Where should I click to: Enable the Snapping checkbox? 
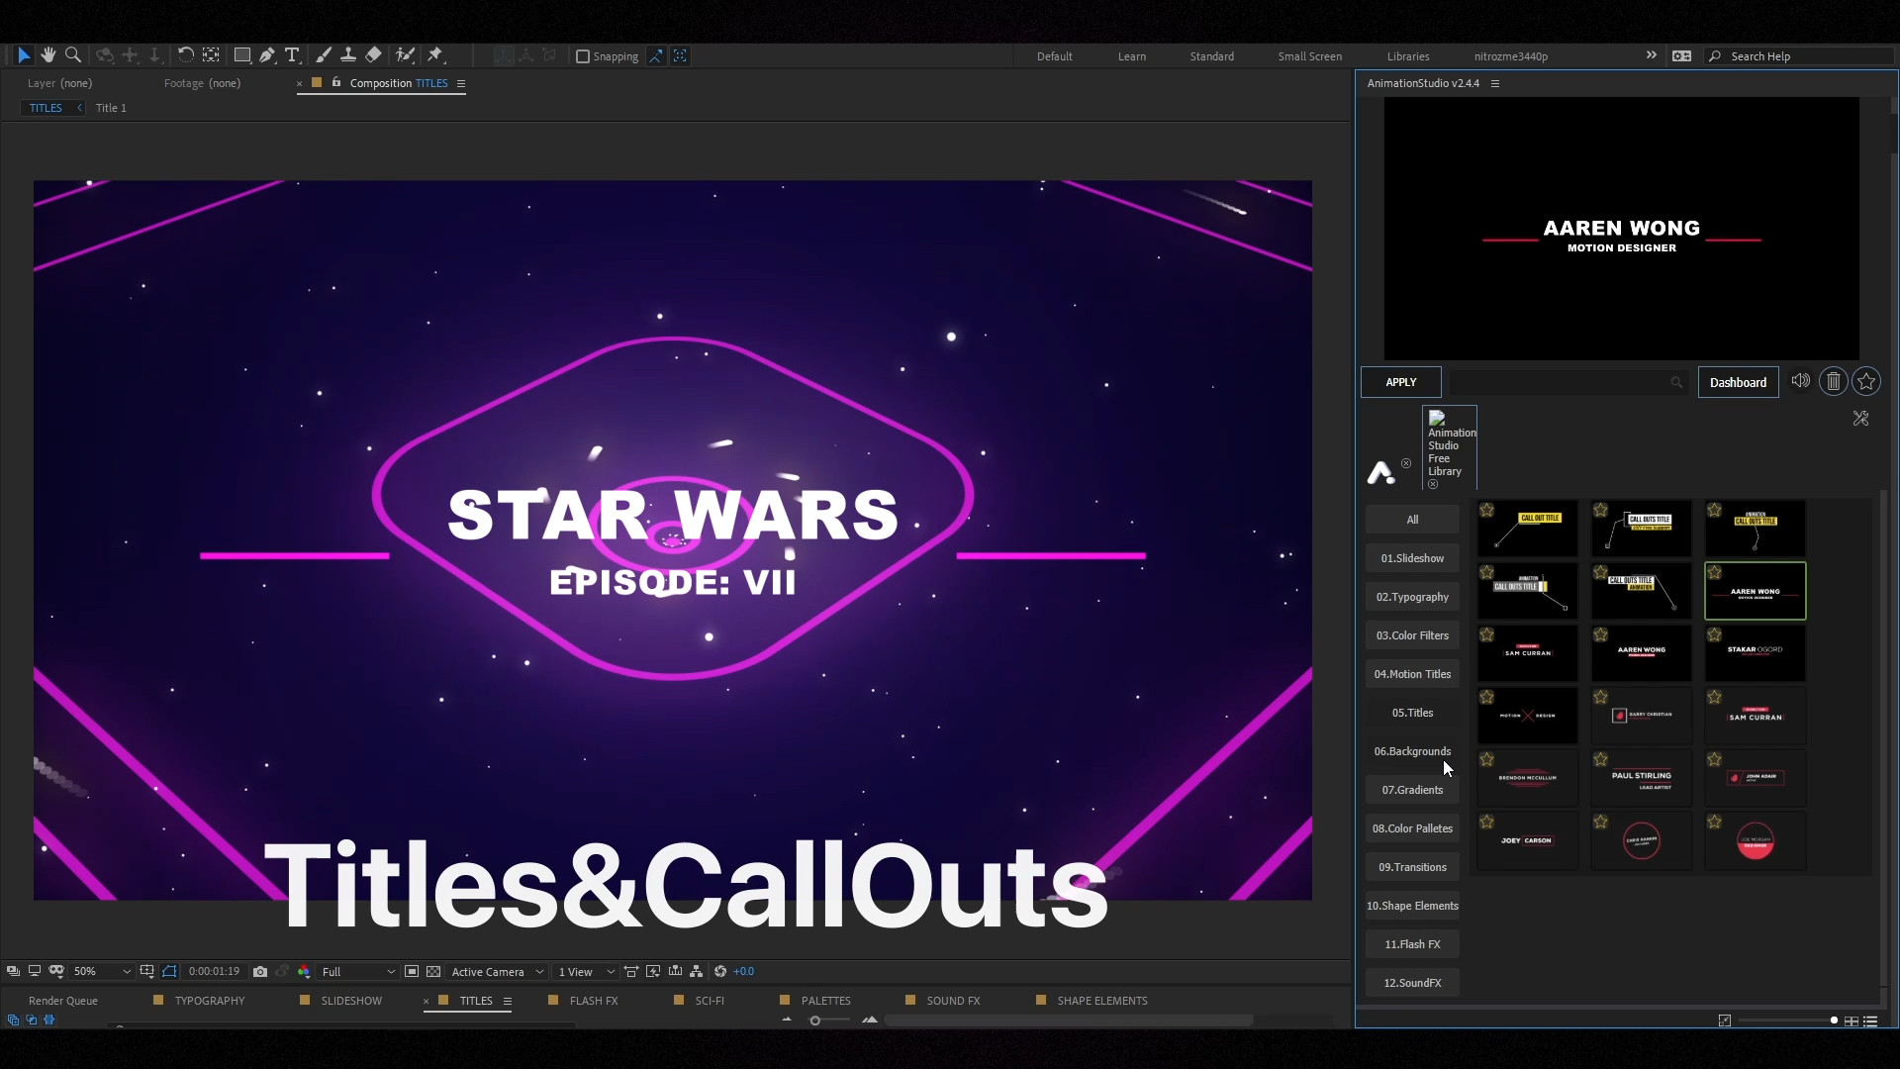[x=583, y=56]
